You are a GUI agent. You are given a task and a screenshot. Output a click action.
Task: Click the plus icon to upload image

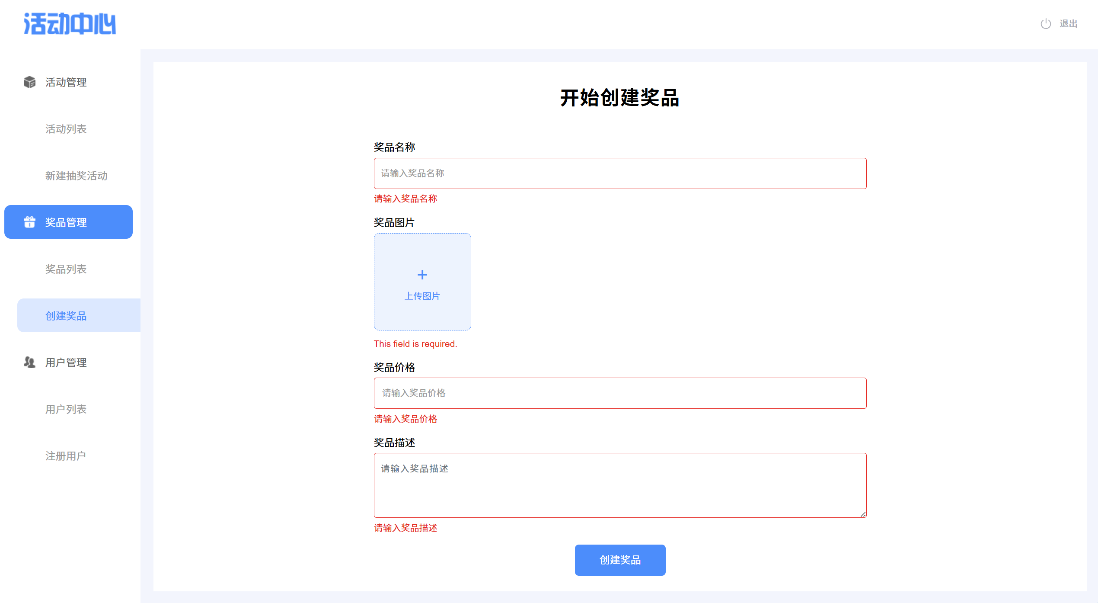[x=422, y=275]
